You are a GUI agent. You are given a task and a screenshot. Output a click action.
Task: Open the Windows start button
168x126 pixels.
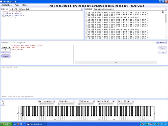[x=6, y=124]
